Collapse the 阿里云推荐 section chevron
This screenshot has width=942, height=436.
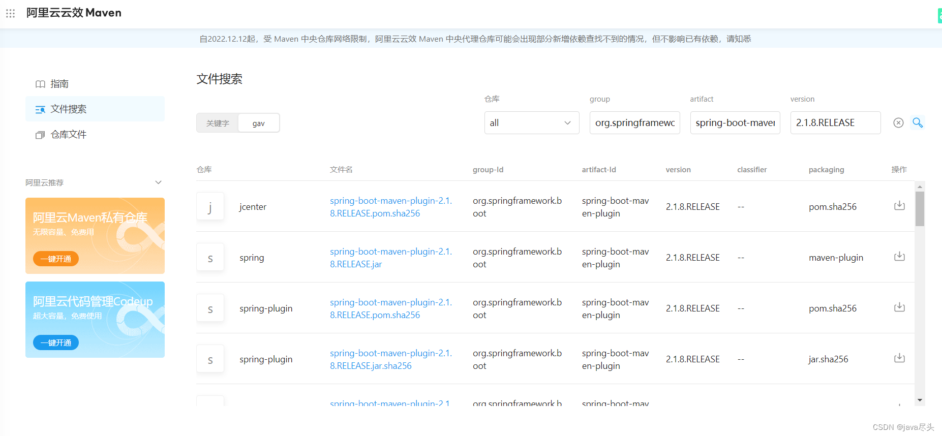(x=158, y=182)
